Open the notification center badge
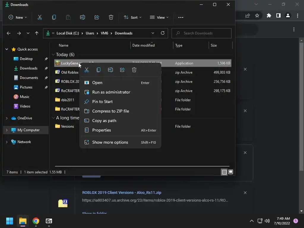This screenshot has width=304, height=228. click(x=296, y=221)
